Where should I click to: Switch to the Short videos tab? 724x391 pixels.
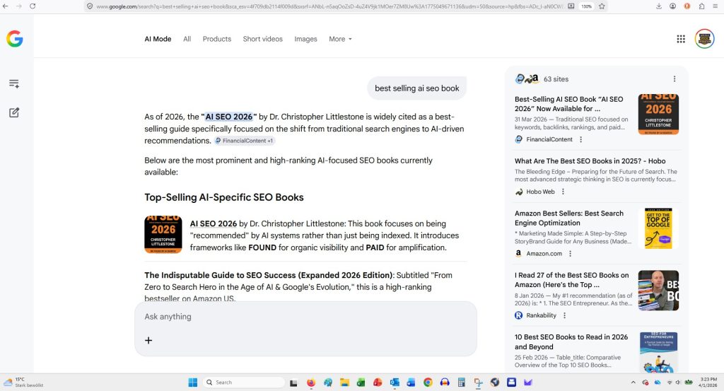263,39
